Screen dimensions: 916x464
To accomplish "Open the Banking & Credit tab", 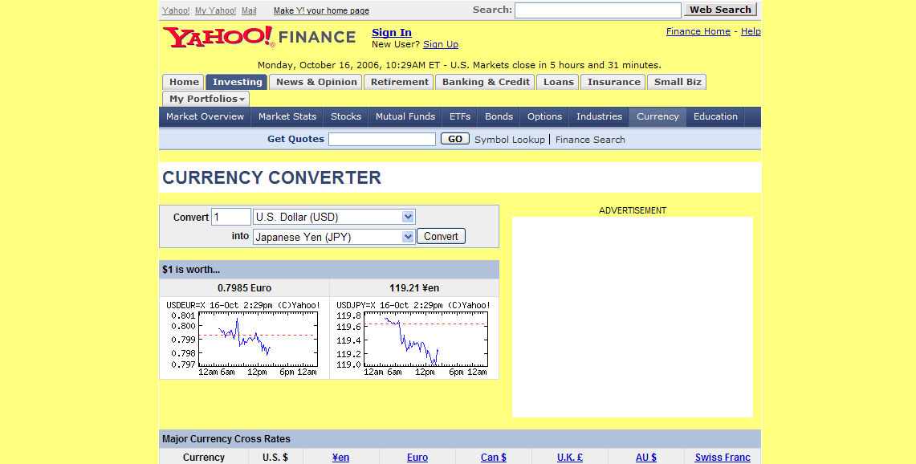I will pos(486,82).
